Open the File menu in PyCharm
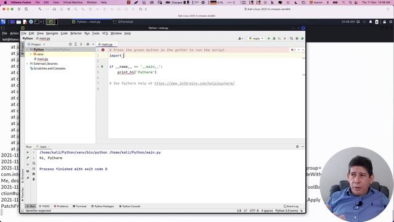This screenshot has height=222, width=394. 24,33
